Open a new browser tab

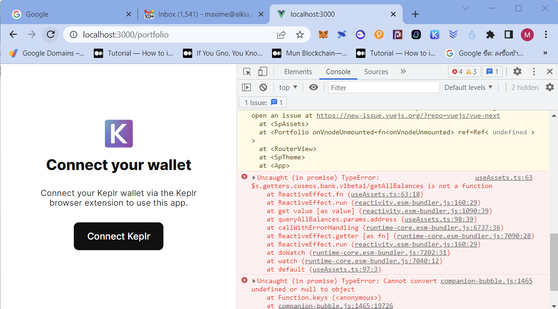tap(415, 14)
